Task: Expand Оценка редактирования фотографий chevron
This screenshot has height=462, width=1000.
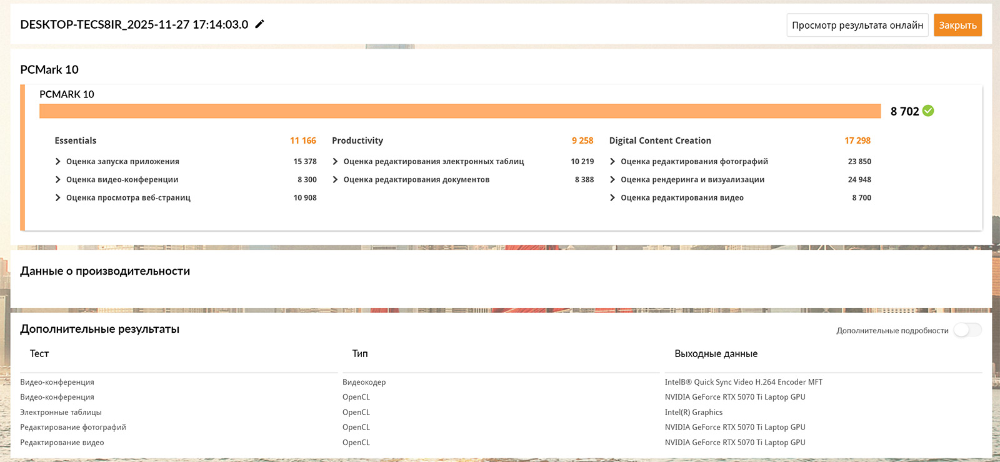Action: click(x=612, y=162)
